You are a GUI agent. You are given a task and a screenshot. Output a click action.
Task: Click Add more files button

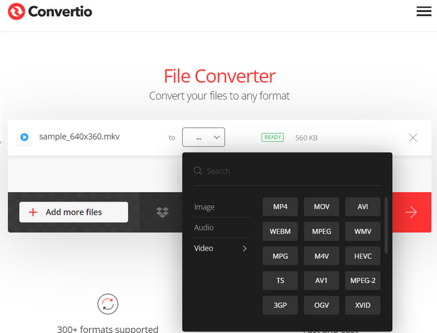point(74,212)
